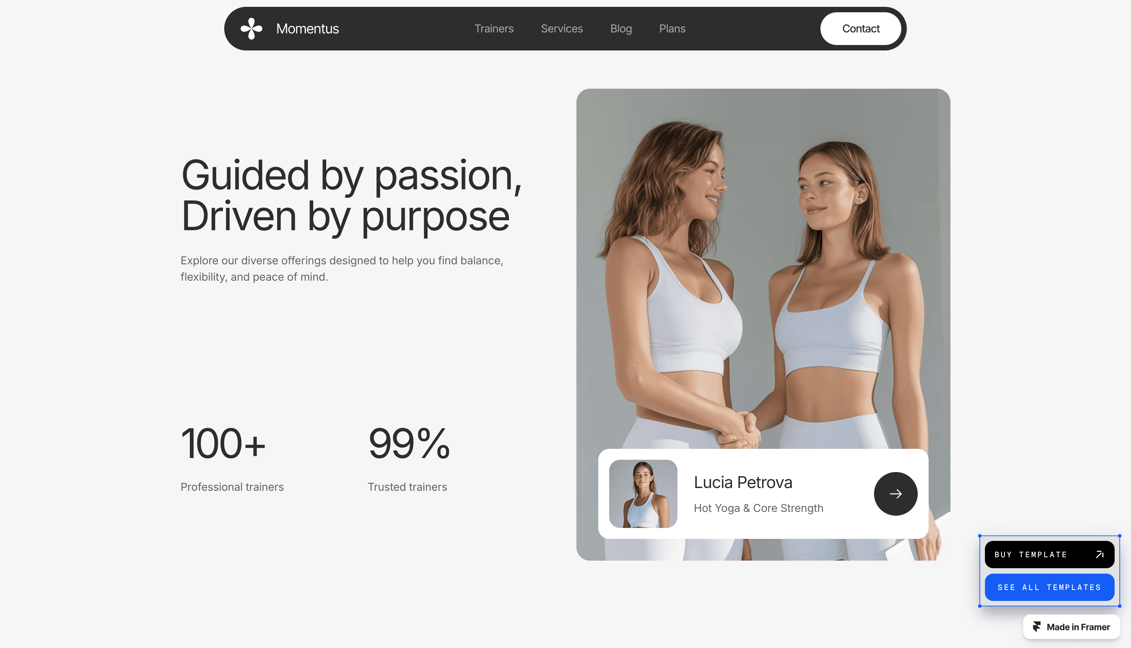Image resolution: width=1131 pixels, height=648 pixels.
Task: Click the Momentus flower logo icon
Action: pyautogui.click(x=252, y=29)
